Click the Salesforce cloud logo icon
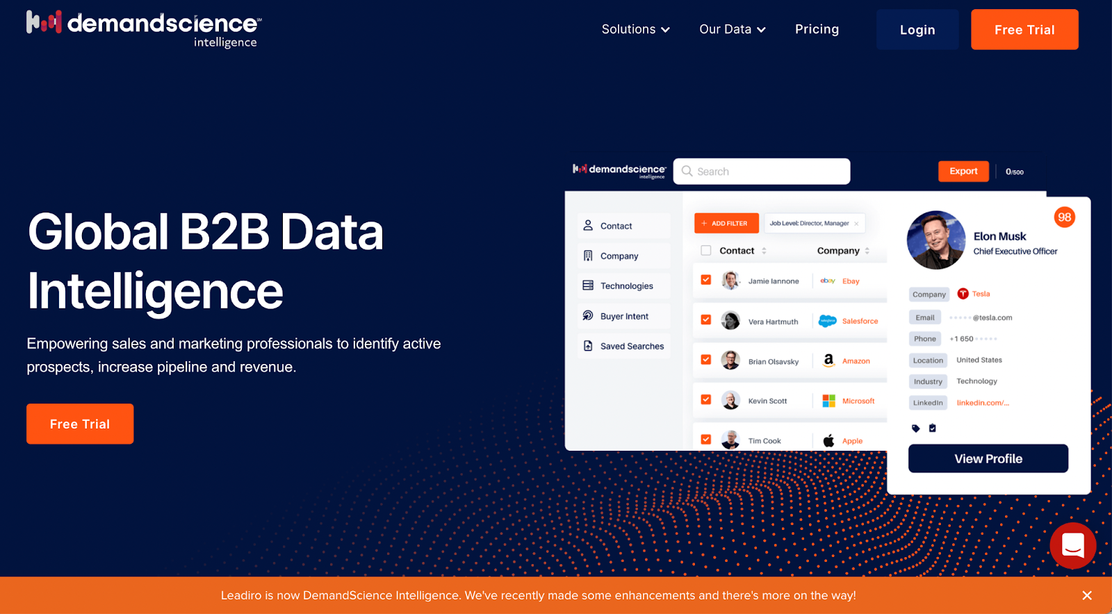 pos(828,321)
